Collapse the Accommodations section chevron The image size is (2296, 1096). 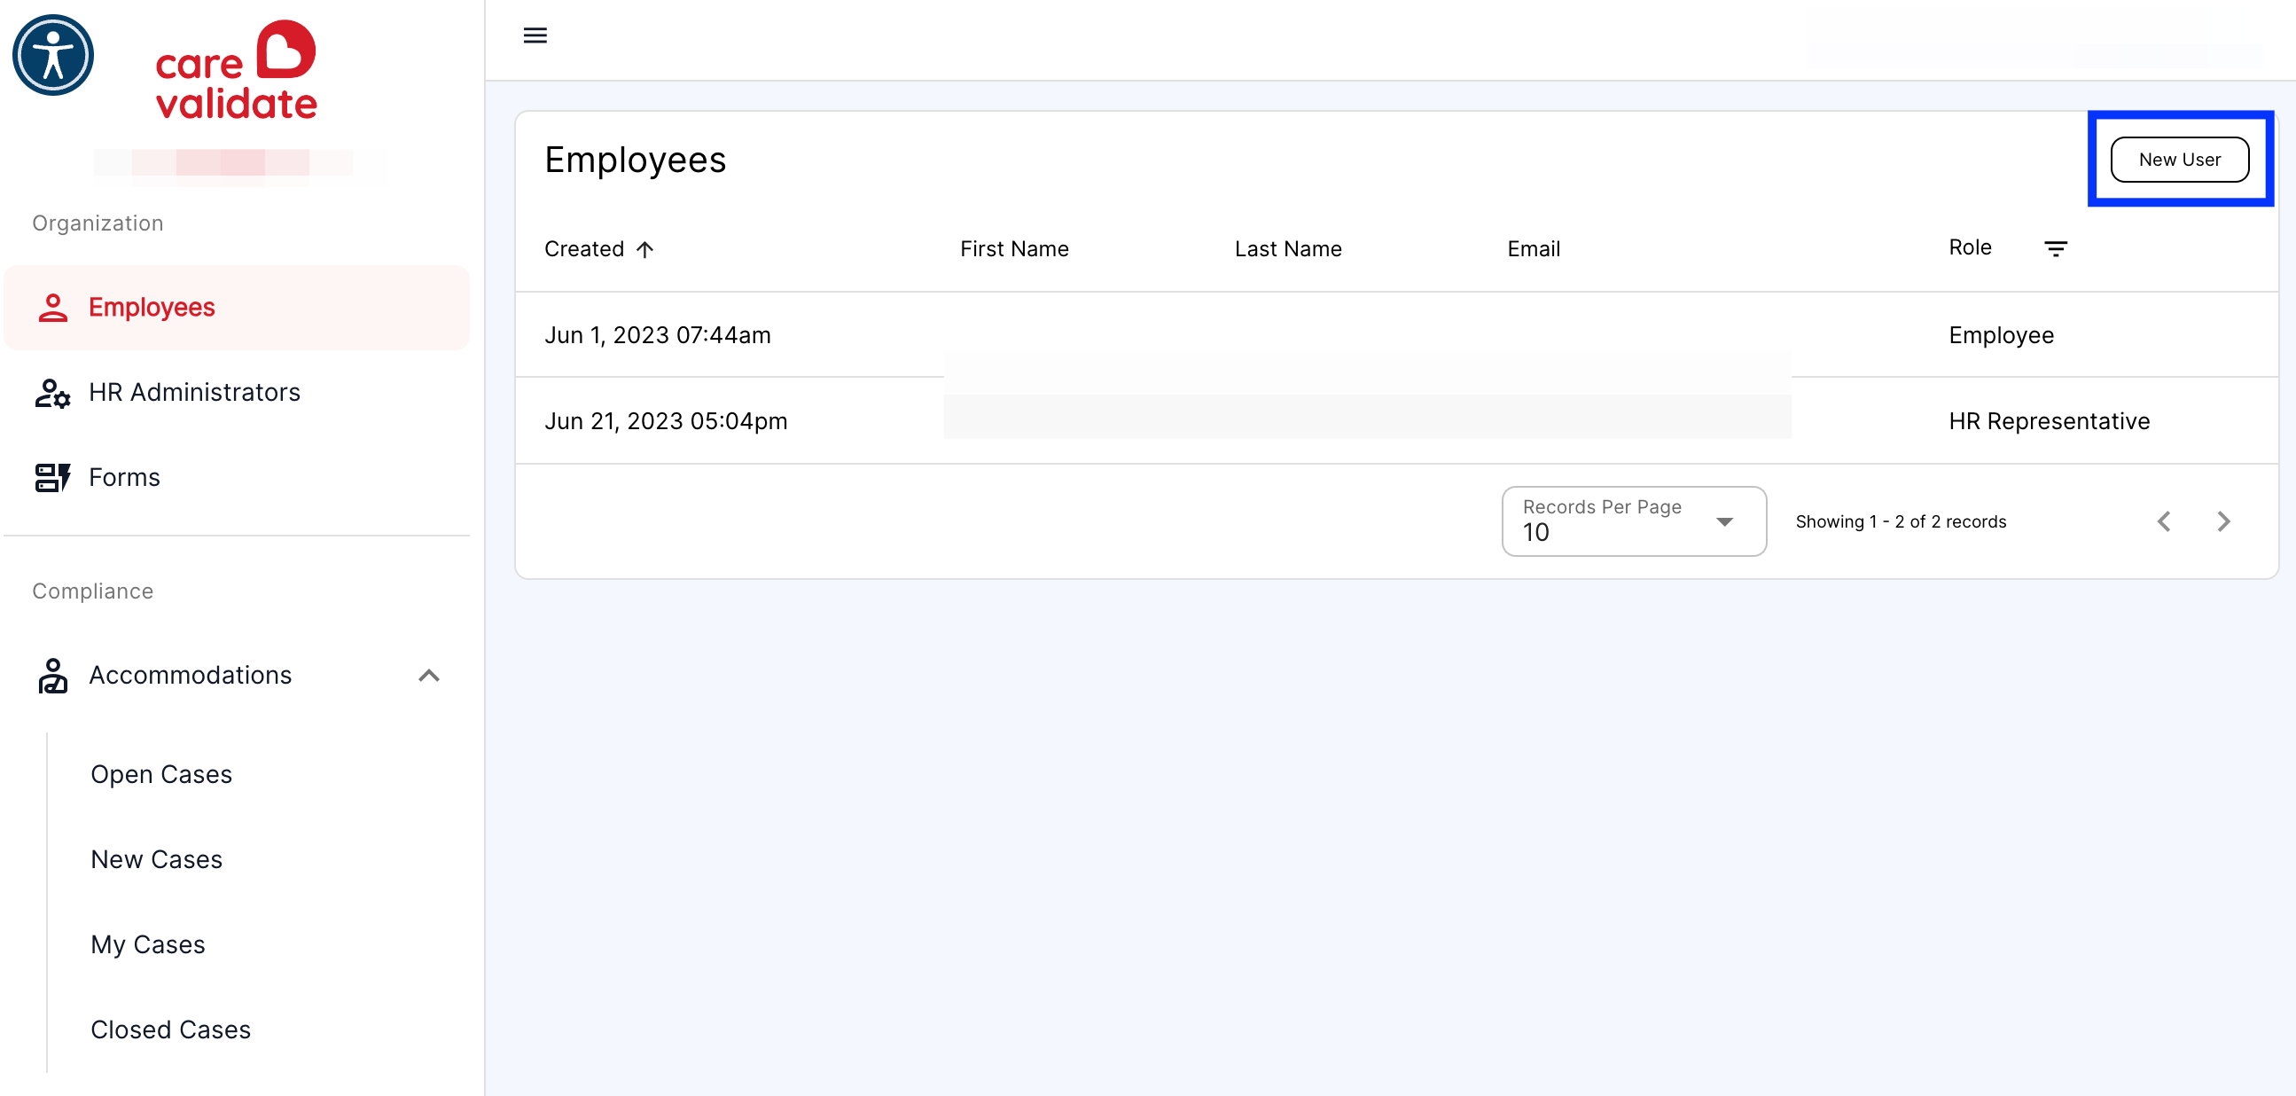[429, 676]
